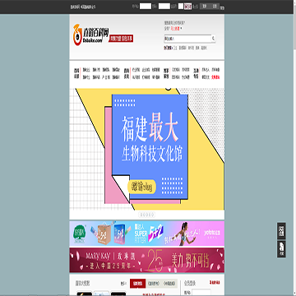
Task: Click the first username field in top bar
Action: [x=146, y=7]
